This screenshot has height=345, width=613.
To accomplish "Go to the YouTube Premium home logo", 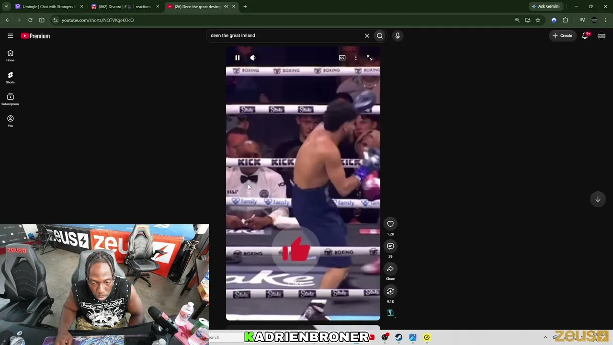I will (x=35, y=36).
